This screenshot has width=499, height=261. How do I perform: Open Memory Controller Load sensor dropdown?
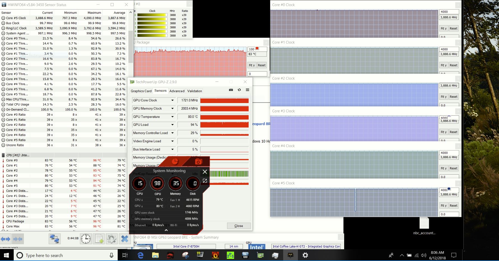[172, 133]
